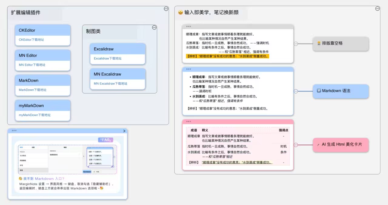Click the three-dot handle on the gray card
The image size is (388, 205).
189,27
